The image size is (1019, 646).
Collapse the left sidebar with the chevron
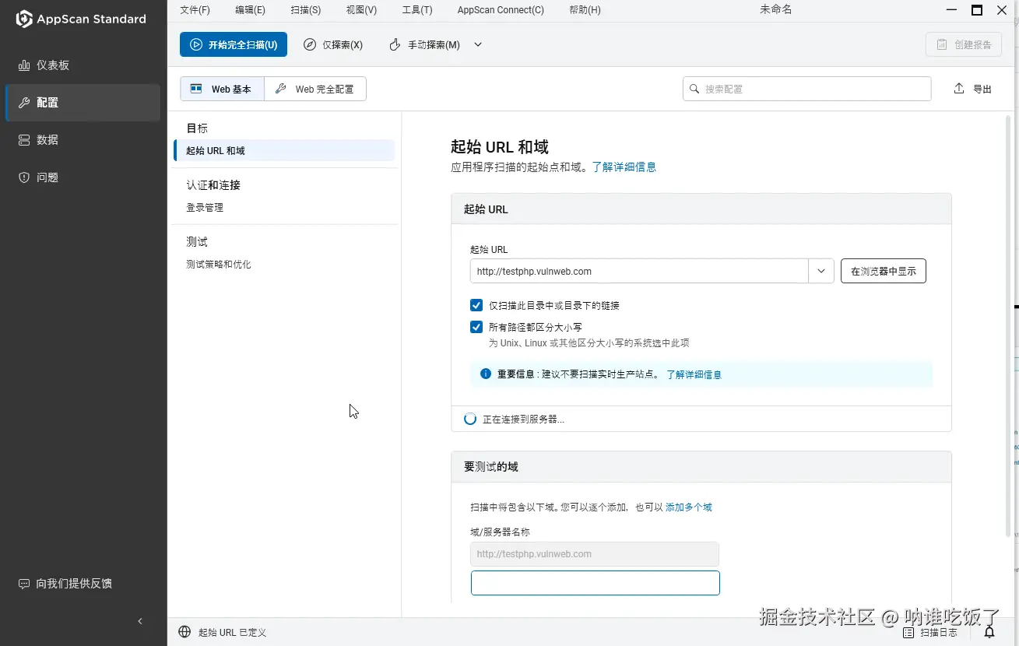click(140, 621)
